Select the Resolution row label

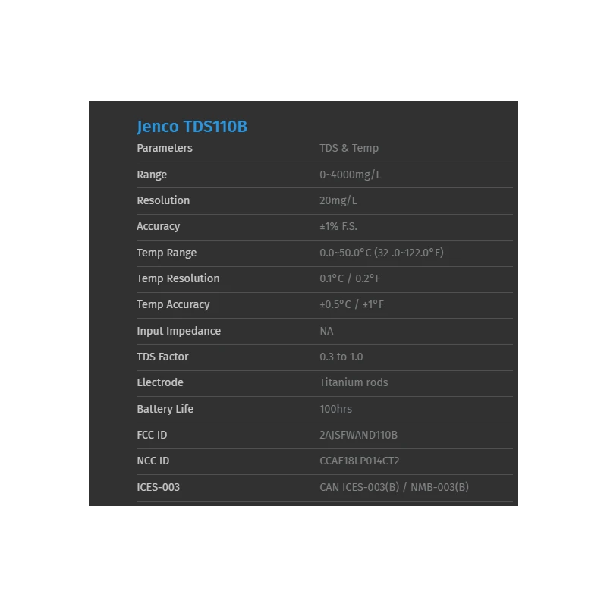click(162, 200)
